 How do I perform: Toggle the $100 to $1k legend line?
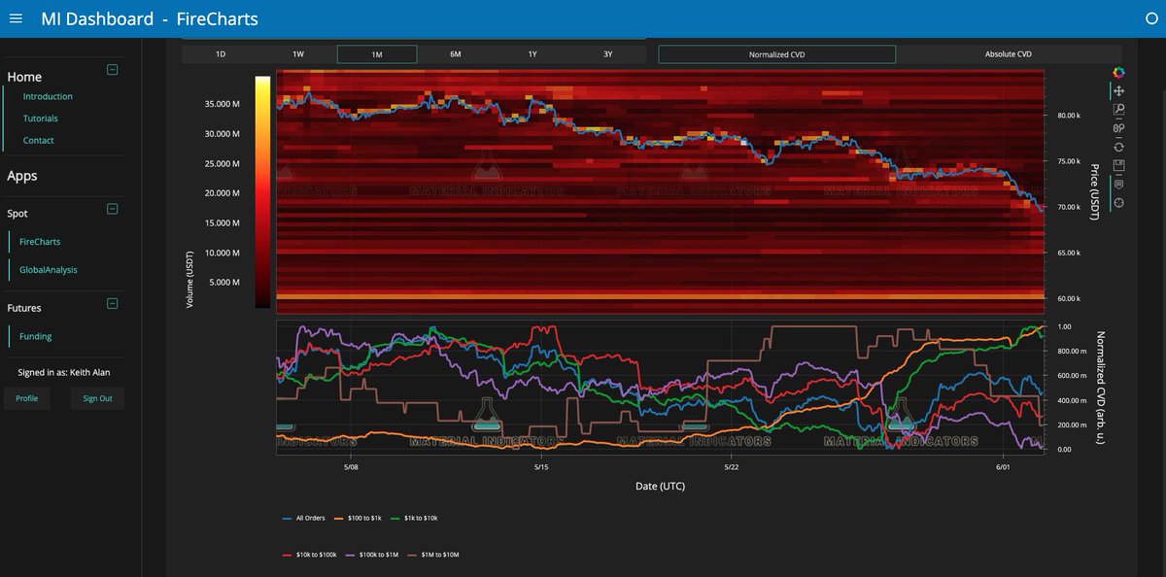[x=360, y=519]
